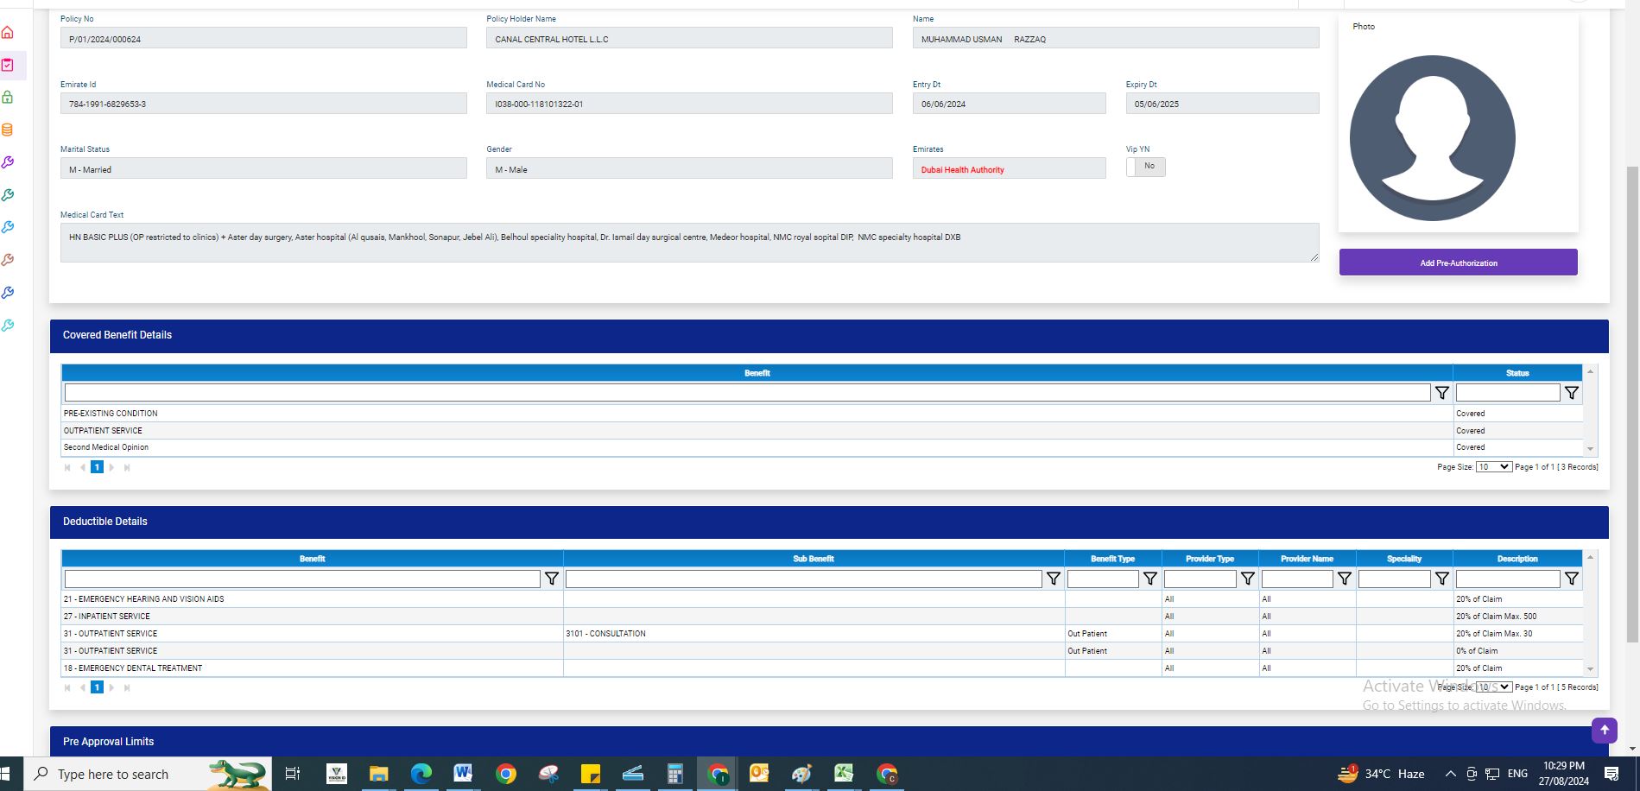This screenshot has height=791, width=1640.
Task: Open the database stack icon in sidebar
Action: click(x=8, y=130)
